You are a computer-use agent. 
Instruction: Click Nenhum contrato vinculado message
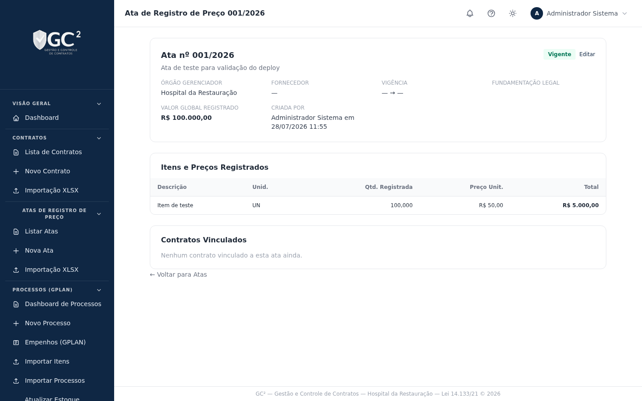231,255
